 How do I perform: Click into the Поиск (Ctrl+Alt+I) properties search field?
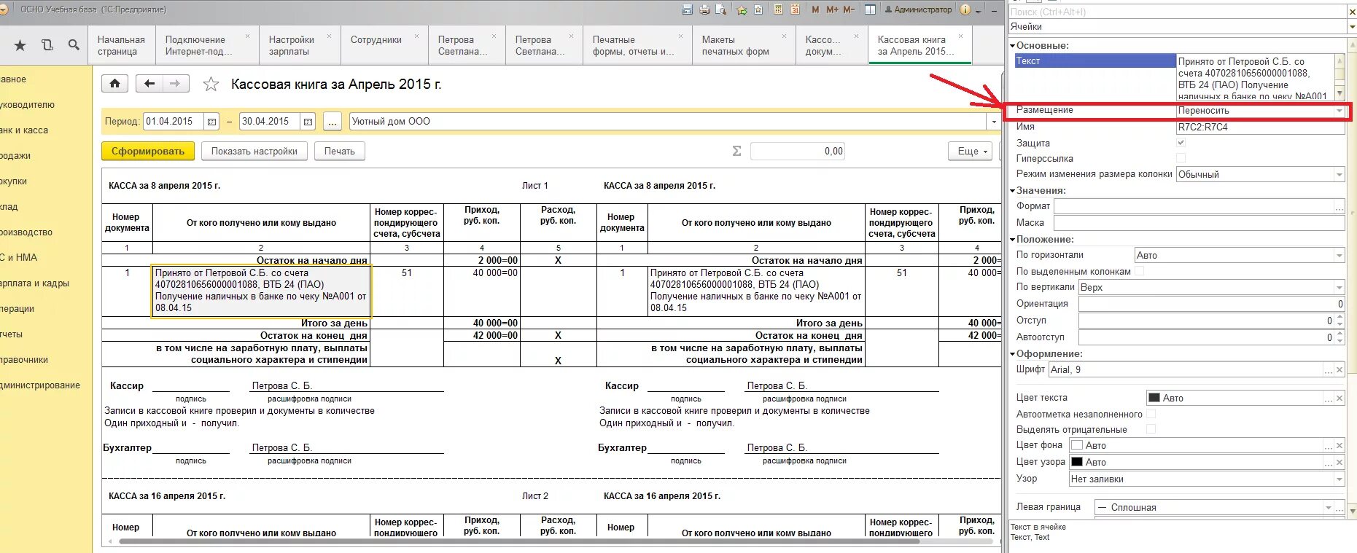coord(1177,12)
